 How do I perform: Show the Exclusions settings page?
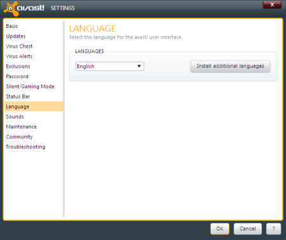tap(34, 66)
